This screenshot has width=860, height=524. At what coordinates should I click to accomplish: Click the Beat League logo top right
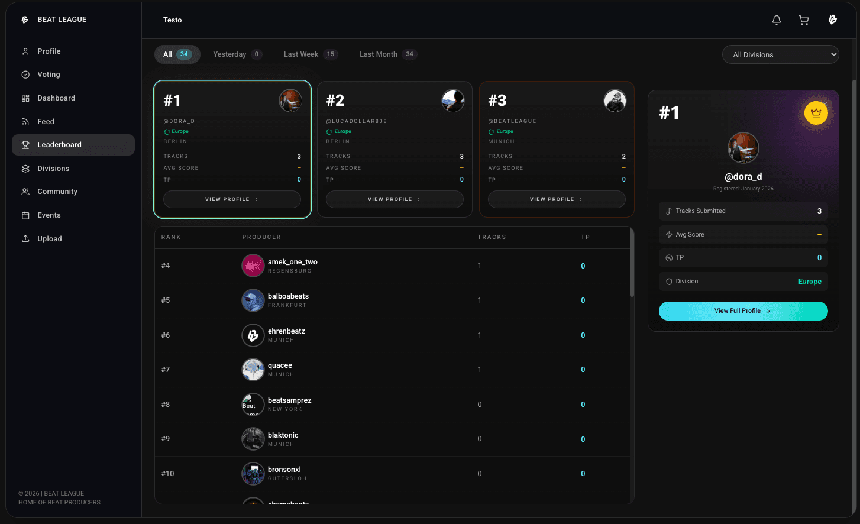pos(832,20)
